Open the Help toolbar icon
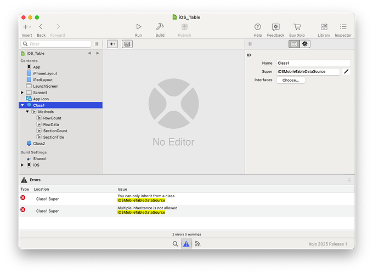The image size is (373, 274). pos(258,27)
